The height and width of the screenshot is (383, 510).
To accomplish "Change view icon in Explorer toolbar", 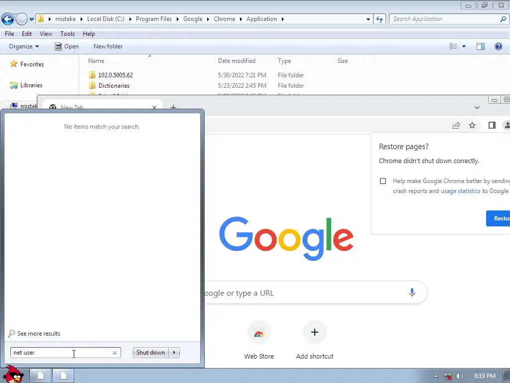I will pos(453,46).
